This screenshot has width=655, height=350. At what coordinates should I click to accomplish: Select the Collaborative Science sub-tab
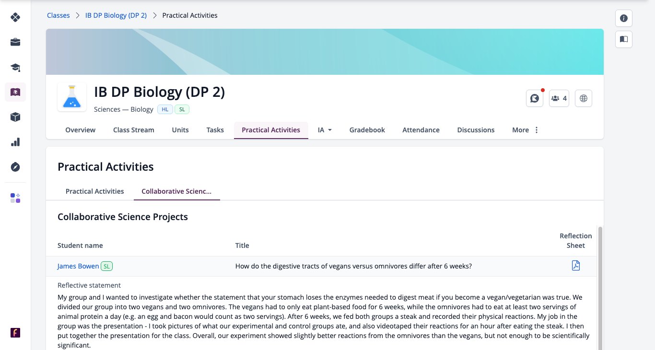click(x=176, y=191)
